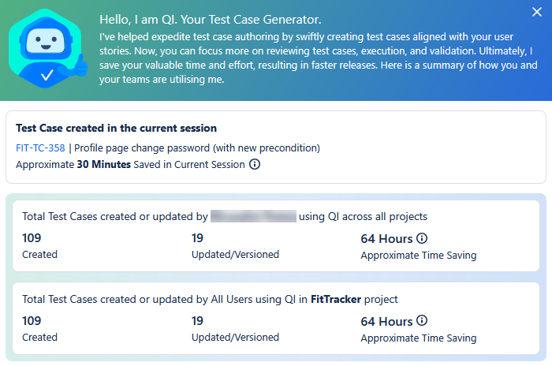The height and width of the screenshot is (366, 552).
Task: Click the 19 Updated/Versioned count across all projects
Action: [x=199, y=238]
